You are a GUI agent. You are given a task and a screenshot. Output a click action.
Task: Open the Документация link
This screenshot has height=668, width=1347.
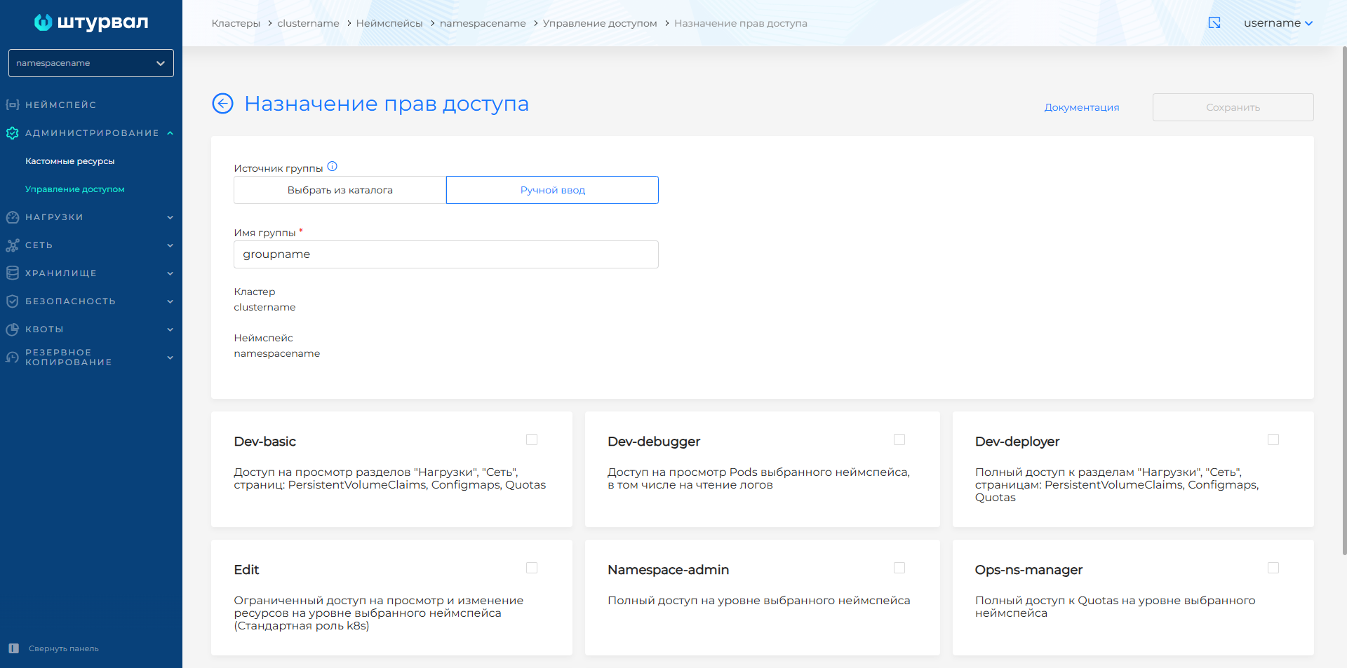[x=1081, y=107]
